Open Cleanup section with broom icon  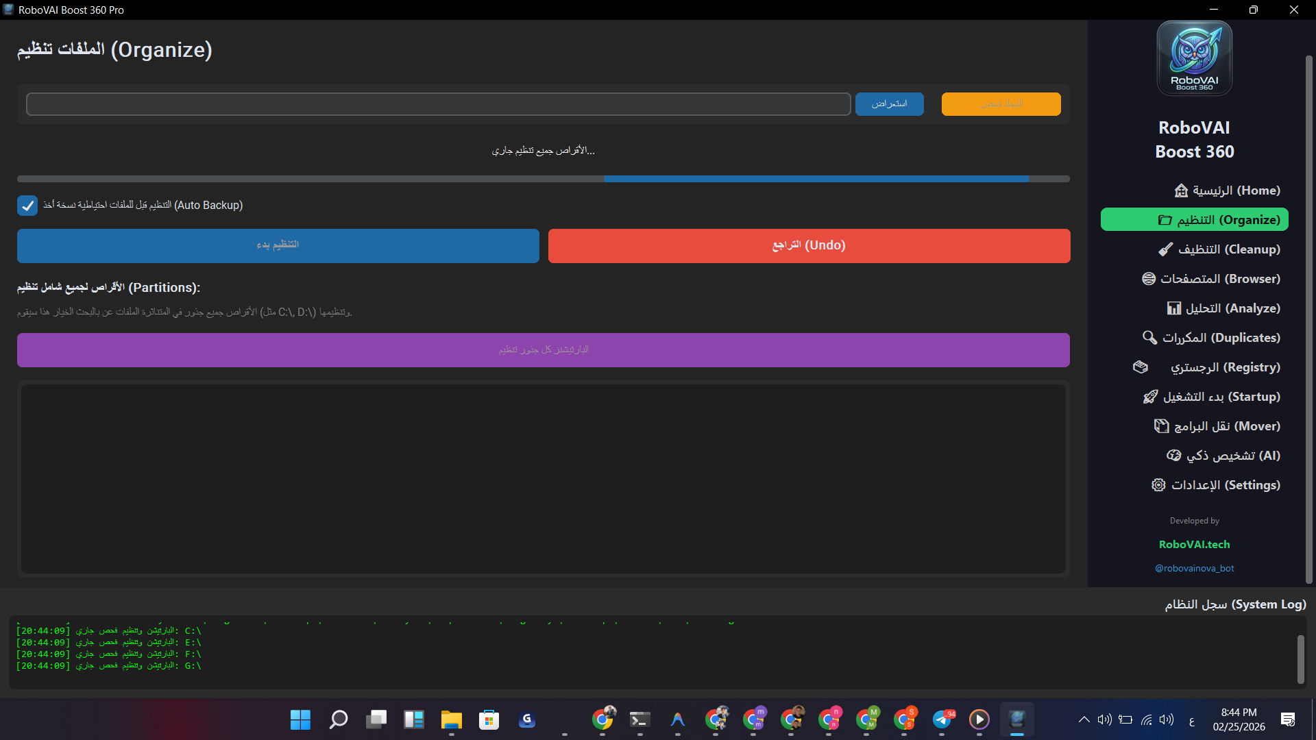click(x=1165, y=249)
